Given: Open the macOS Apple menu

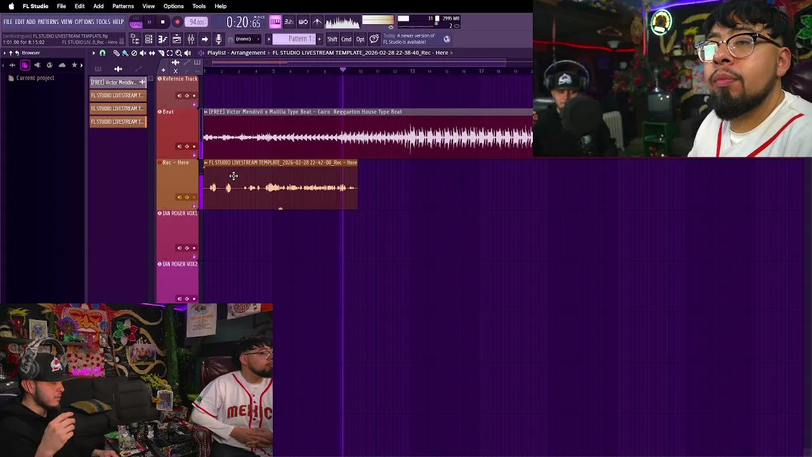Looking at the screenshot, I should click(11, 6).
